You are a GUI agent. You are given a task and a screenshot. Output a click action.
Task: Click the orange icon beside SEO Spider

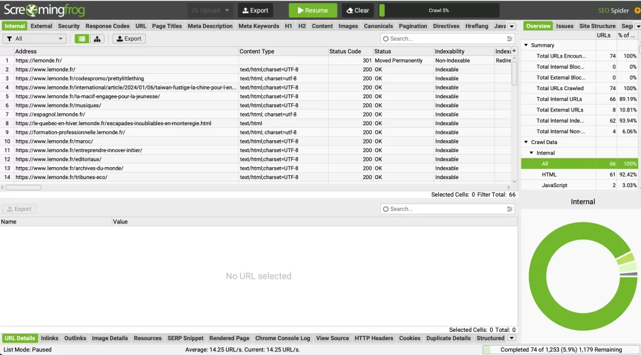637,11
